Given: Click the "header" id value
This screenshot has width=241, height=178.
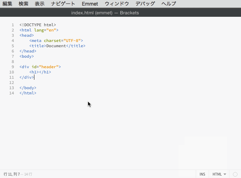Looking at the screenshot, I should tap(49, 67).
